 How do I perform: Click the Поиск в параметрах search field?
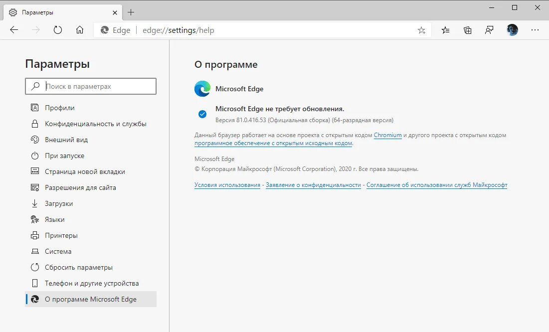pos(91,86)
